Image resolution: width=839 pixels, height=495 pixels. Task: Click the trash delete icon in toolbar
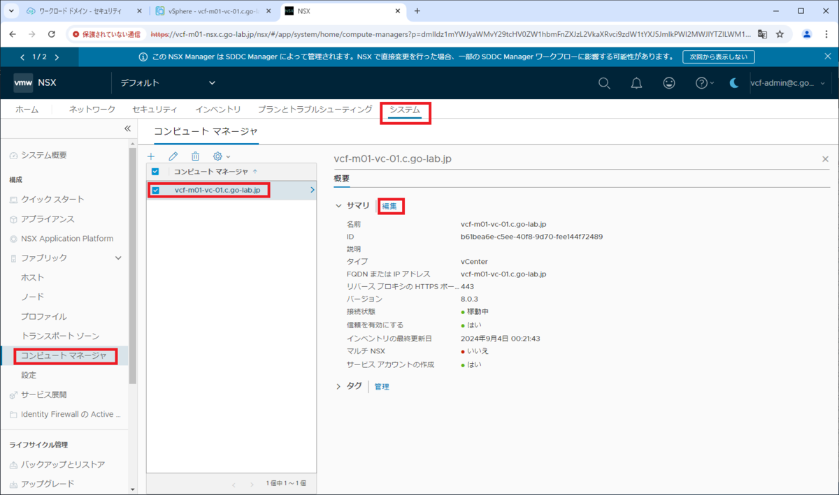coord(196,156)
